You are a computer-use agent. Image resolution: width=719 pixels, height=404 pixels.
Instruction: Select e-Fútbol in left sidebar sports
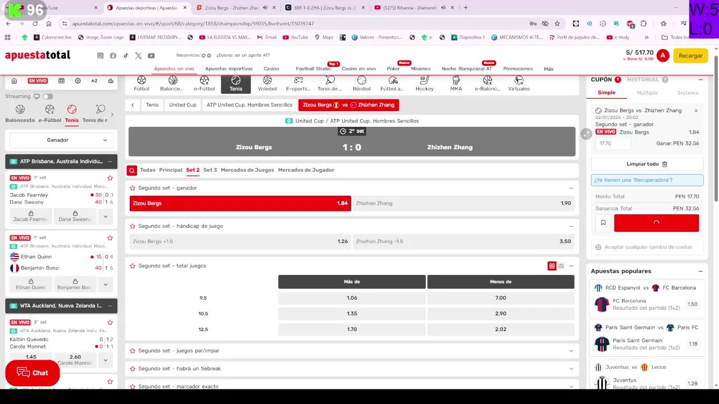50,113
